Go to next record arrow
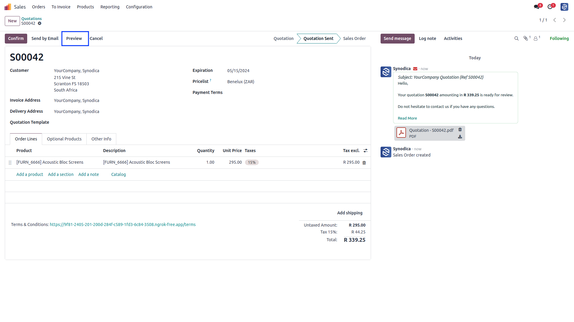The width and height of the screenshot is (574, 322). tap(564, 20)
